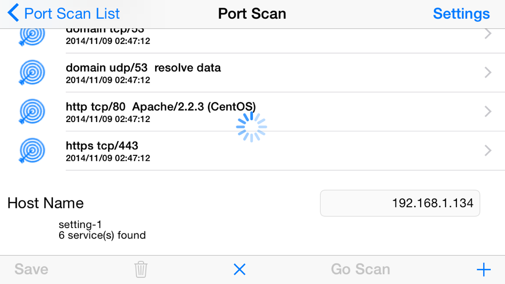This screenshot has height=284, width=505.
Task: Select the domain udp/53 resolve data entry
Action: tap(143, 68)
